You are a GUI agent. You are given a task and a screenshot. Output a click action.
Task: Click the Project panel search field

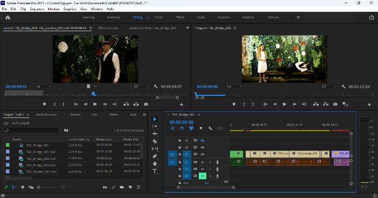point(32,130)
